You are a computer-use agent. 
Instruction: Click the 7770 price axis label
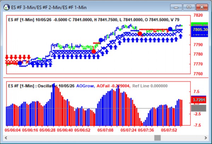pos(198,64)
